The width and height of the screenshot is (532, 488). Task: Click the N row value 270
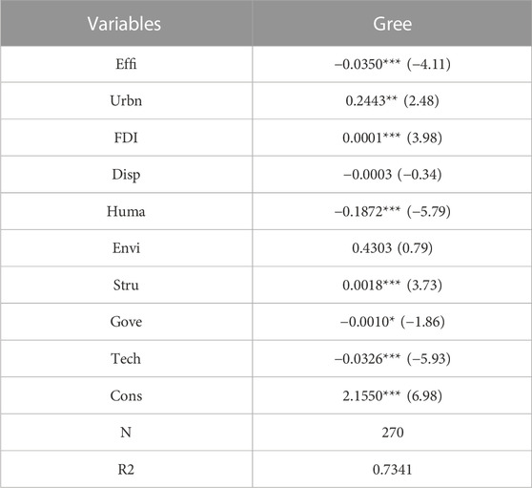393,433
